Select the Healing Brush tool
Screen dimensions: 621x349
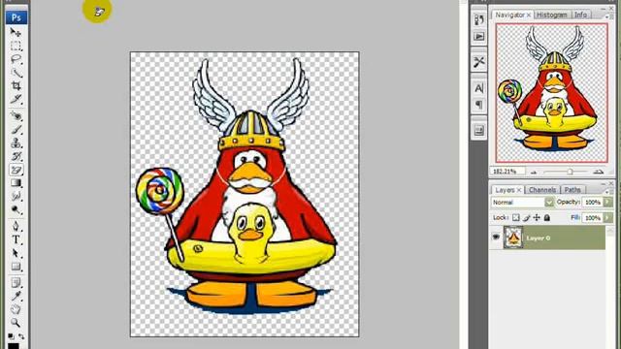(x=16, y=116)
